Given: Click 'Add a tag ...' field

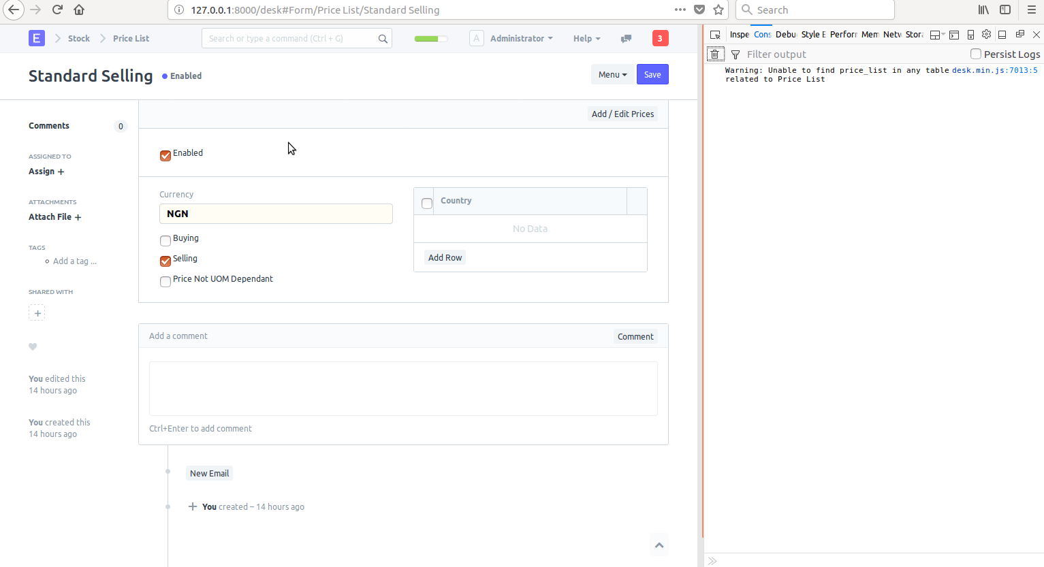Looking at the screenshot, I should [75, 261].
